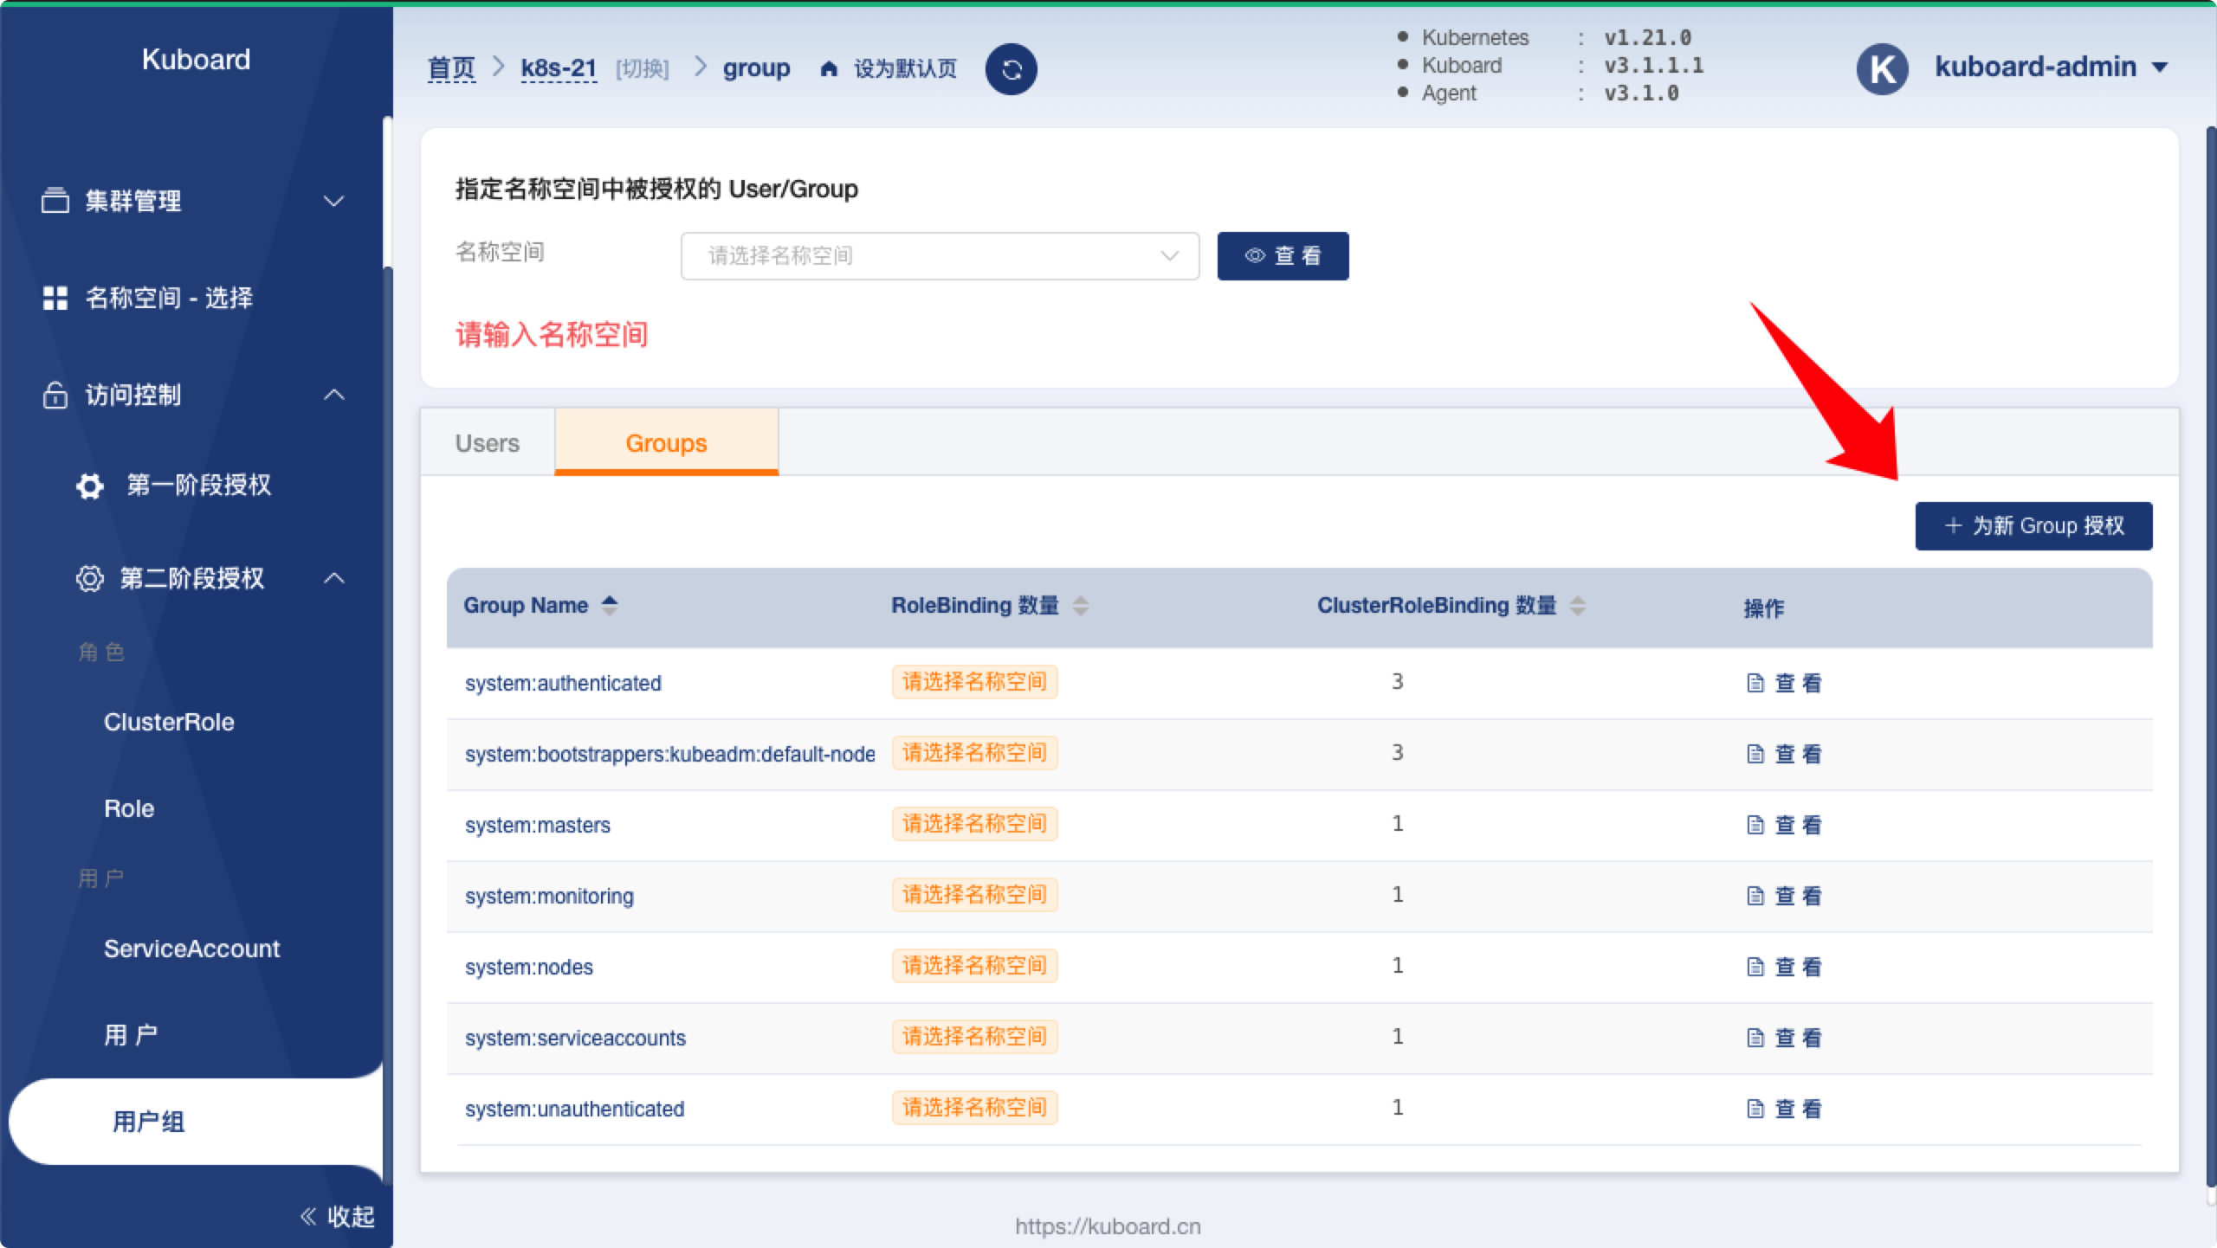Open https://kuboard.cn footer link
The image size is (2217, 1248).
(1108, 1226)
